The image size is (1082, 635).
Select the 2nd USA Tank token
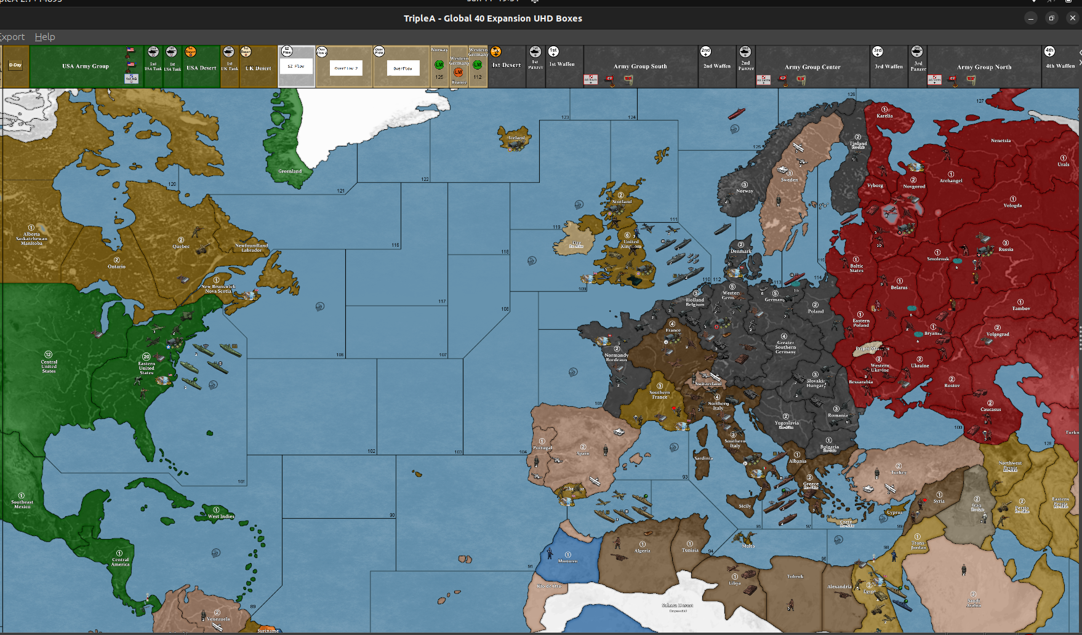(x=153, y=52)
